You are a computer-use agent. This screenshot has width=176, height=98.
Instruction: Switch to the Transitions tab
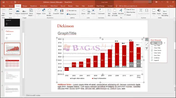(x=34, y=6)
